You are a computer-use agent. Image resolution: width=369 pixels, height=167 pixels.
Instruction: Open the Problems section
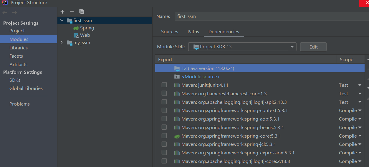pyautogui.click(x=19, y=104)
